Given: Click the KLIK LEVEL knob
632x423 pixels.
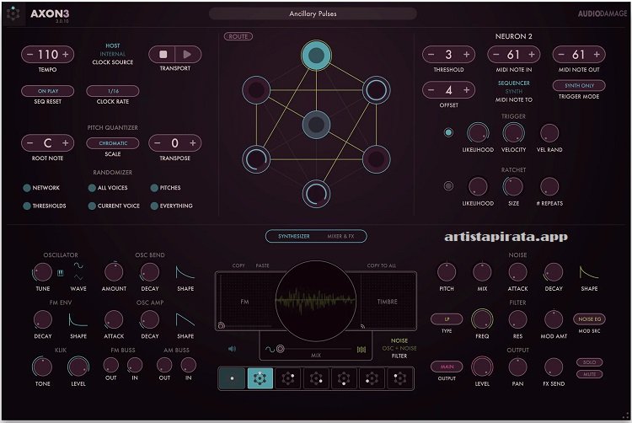Looking at the screenshot, I should point(78,367).
